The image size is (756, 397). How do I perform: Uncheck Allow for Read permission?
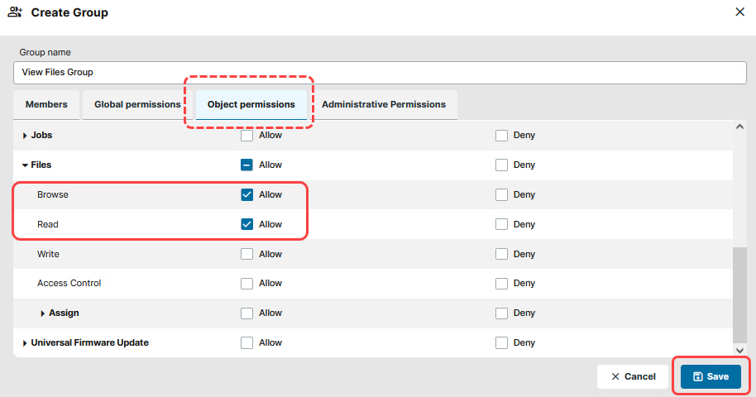coord(246,224)
